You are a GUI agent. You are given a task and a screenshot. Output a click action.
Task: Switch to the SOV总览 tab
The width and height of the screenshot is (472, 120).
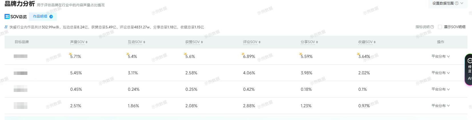click(x=16, y=16)
